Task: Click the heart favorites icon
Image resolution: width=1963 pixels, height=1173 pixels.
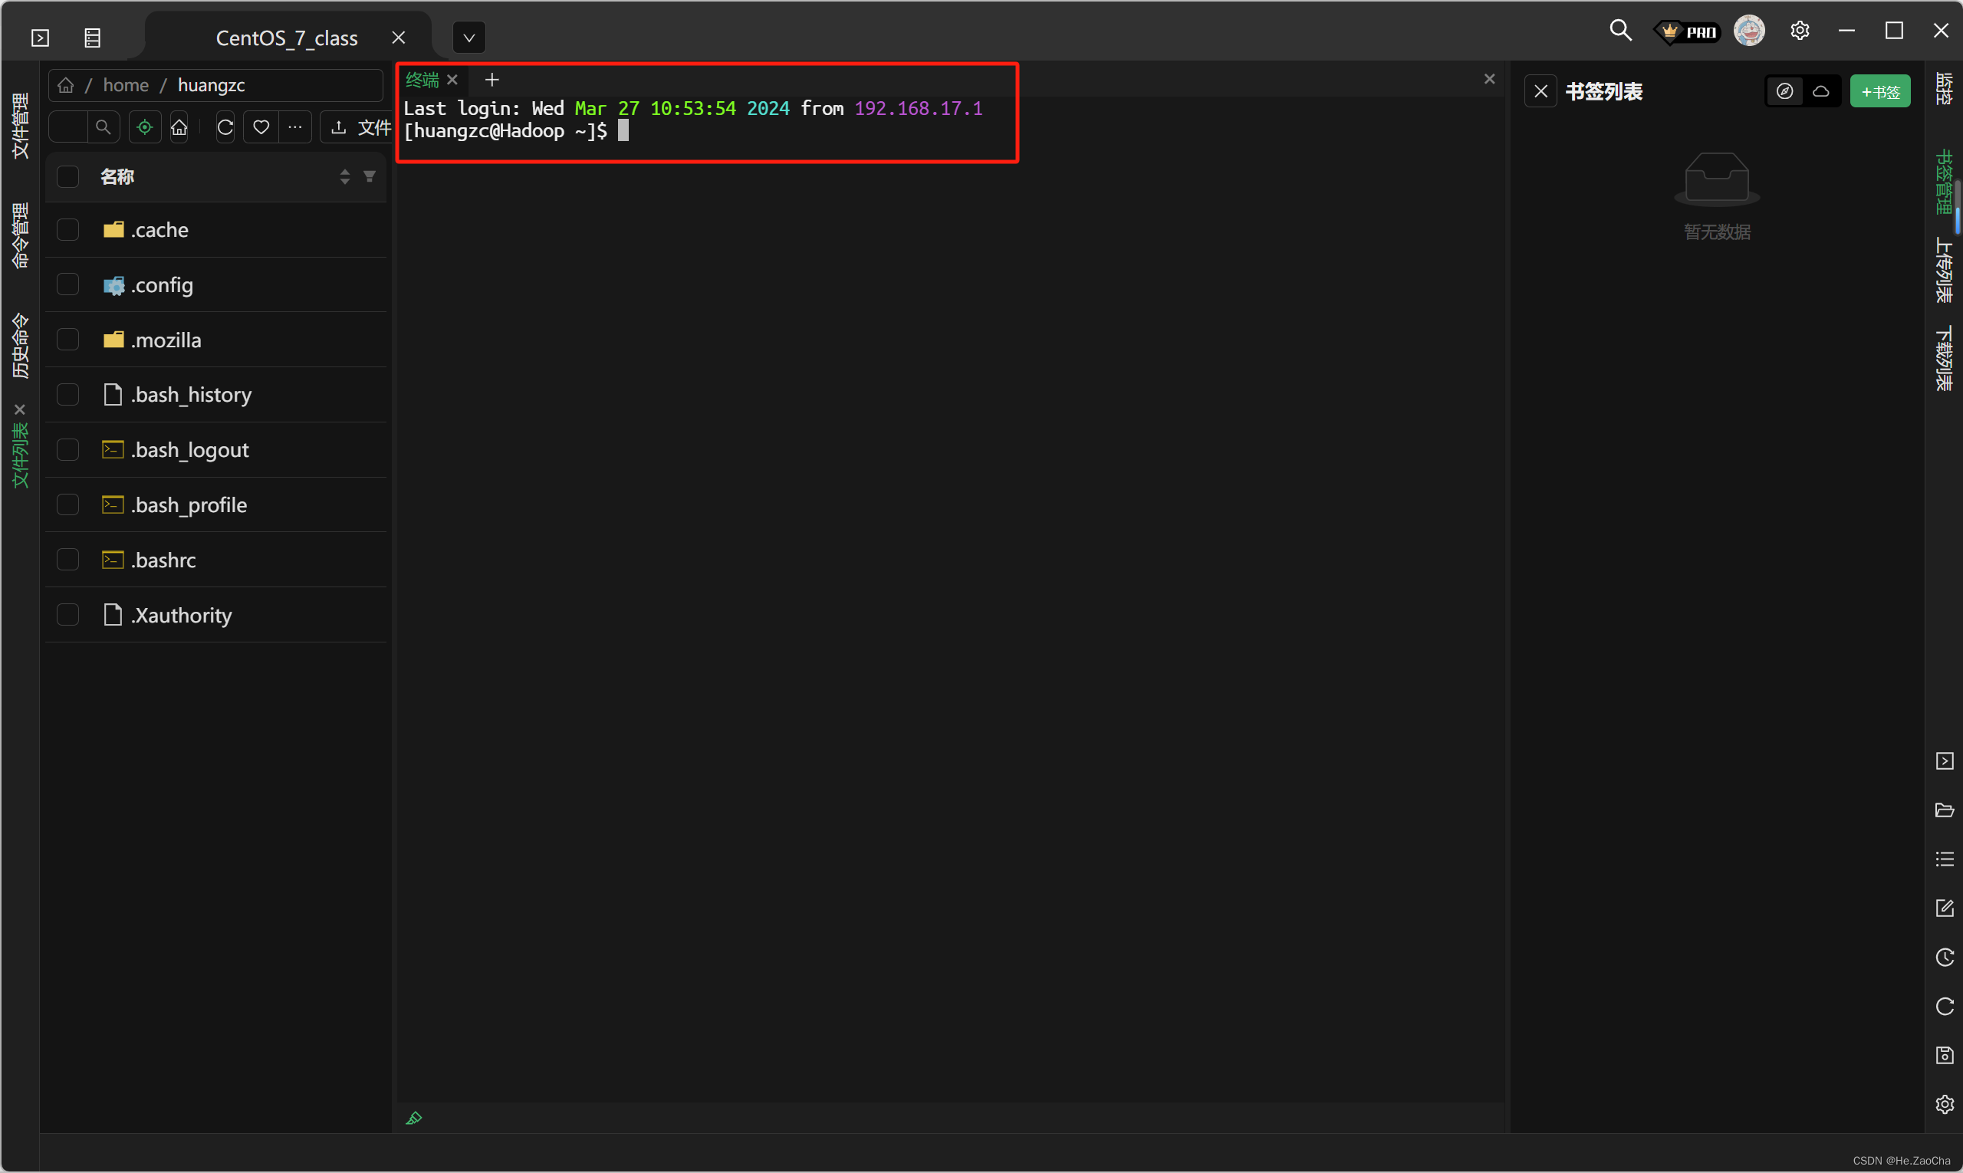Action: point(261,127)
